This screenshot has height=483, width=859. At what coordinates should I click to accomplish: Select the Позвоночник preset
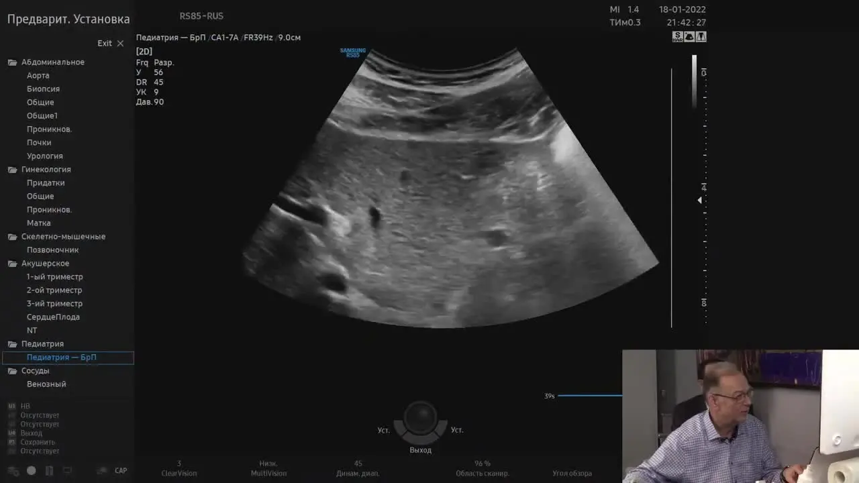pos(53,250)
